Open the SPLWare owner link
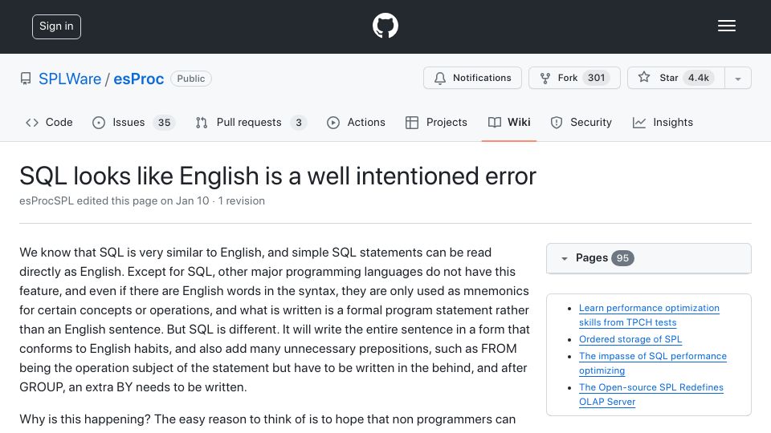 click(70, 79)
